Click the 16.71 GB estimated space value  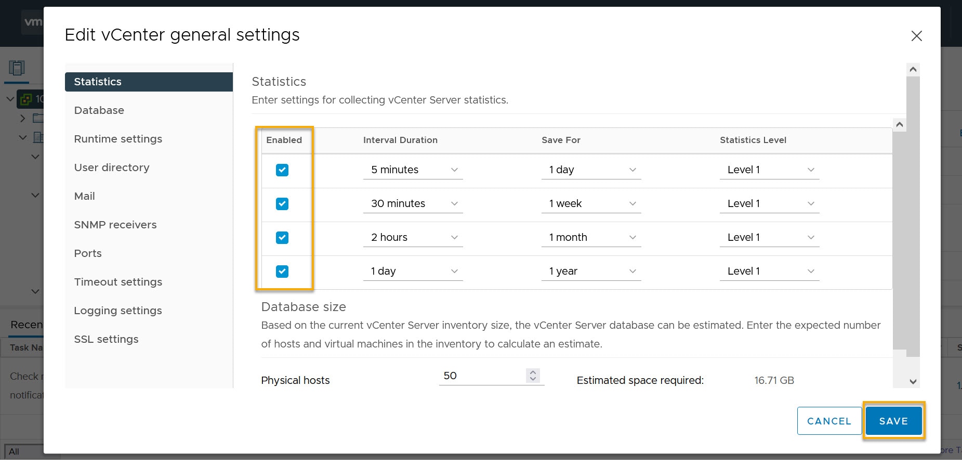pyautogui.click(x=774, y=380)
